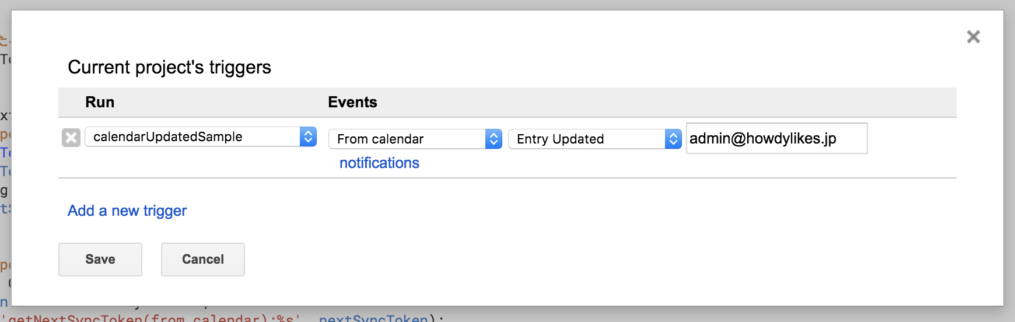Click nextSyncToken variable in the background editor

[x=373, y=318]
